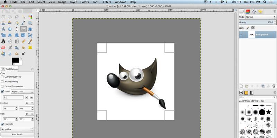Open the Layer menu
Image resolution: width=277 pixels, height=138 pixels.
coord(73,2)
